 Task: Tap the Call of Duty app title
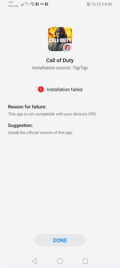click(60, 60)
